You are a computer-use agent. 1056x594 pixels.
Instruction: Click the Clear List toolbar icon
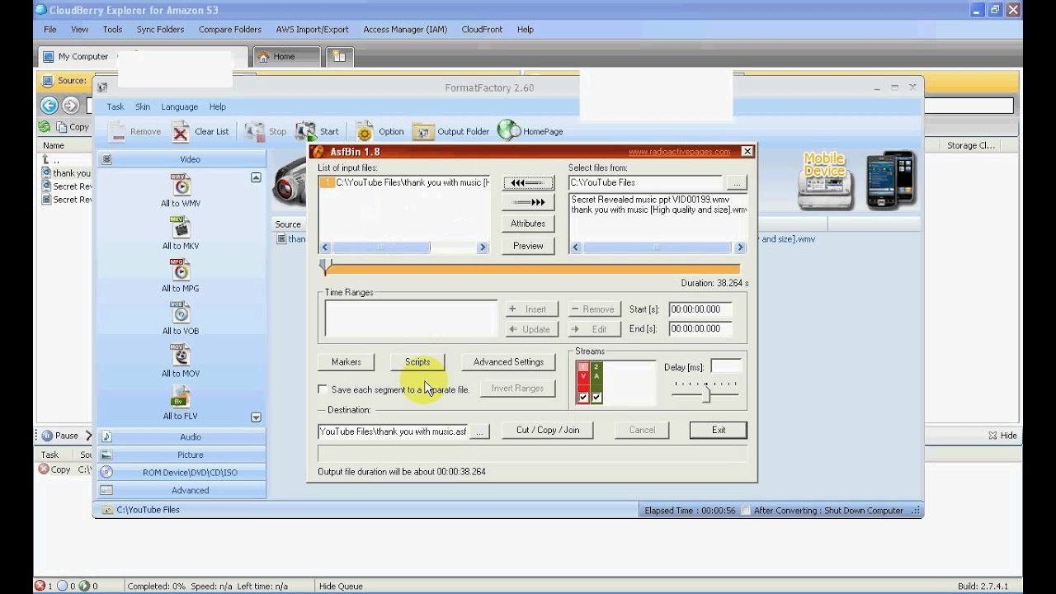(x=181, y=131)
